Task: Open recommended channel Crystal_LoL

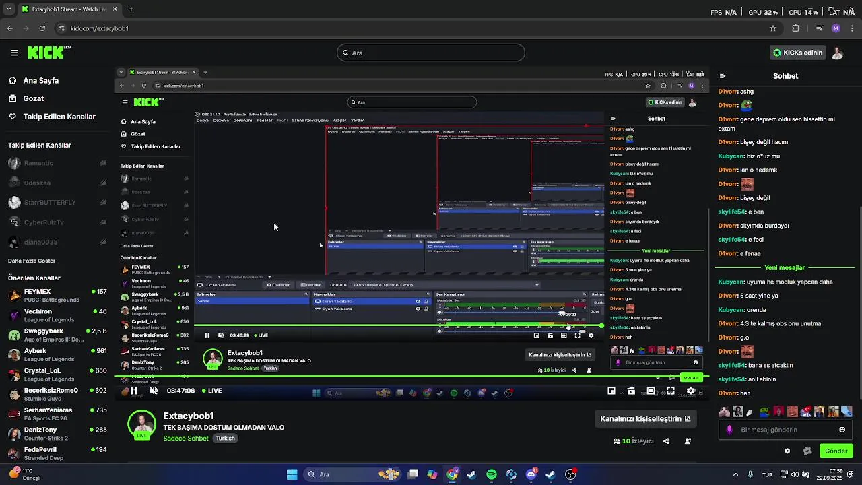Action: pos(57,374)
